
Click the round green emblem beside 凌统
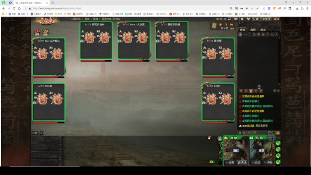[220, 139]
